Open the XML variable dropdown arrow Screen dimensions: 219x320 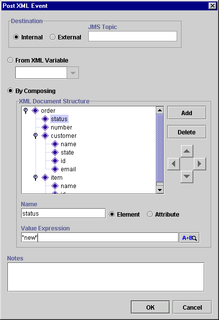point(73,73)
